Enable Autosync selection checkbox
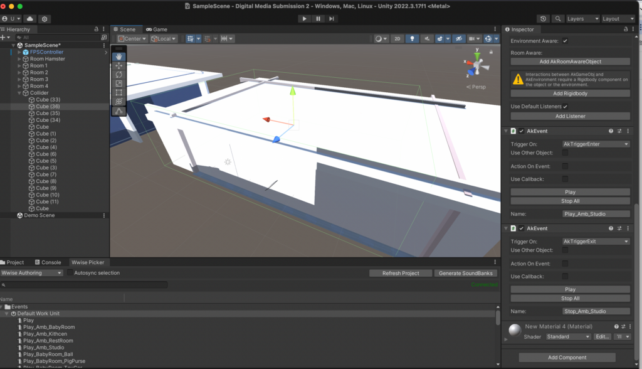642x369 pixels. click(70, 273)
